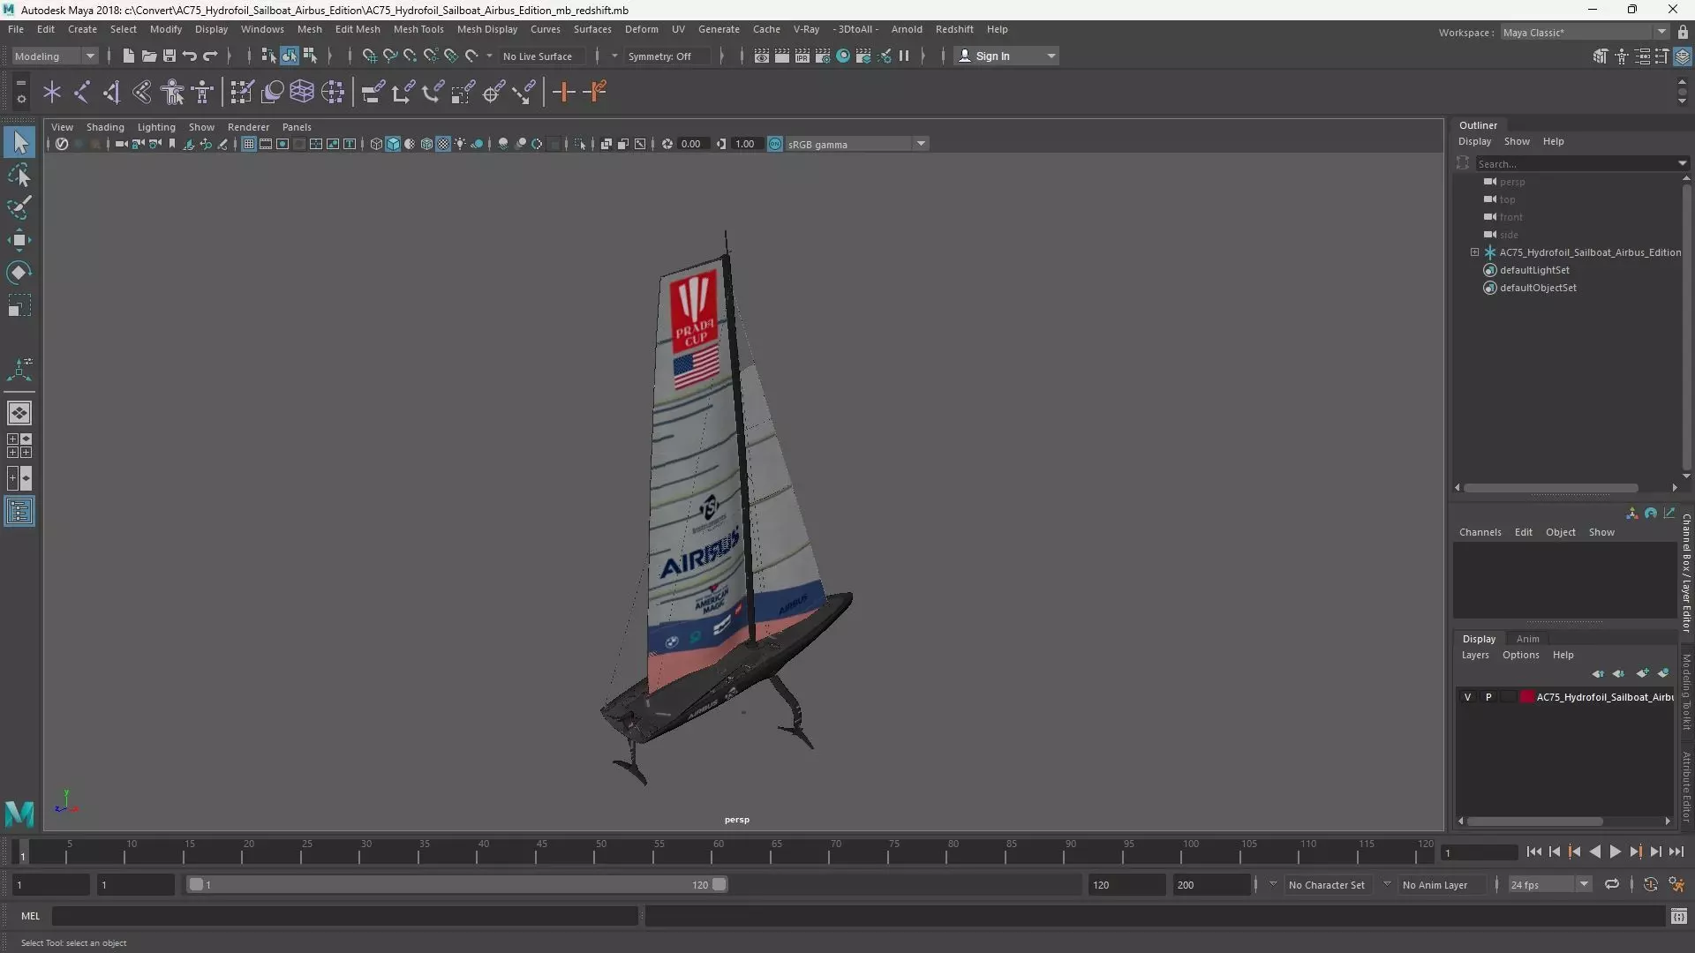The width and height of the screenshot is (1695, 953).
Task: Toggle the grid display in viewport toolbar
Action: pyautogui.click(x=249, y=144)
